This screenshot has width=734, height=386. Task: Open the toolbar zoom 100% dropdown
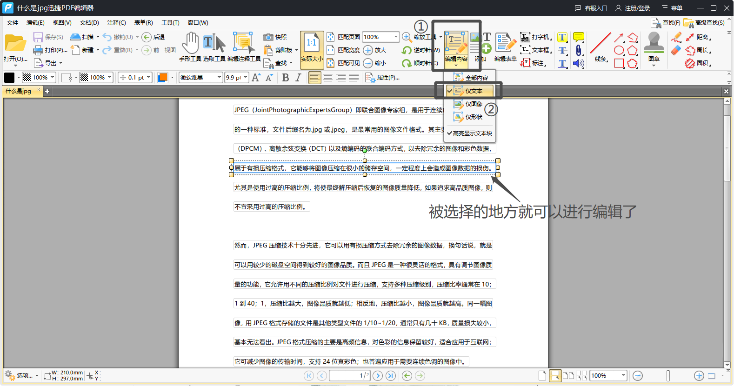pyautogui.click(x=396, y=37)
